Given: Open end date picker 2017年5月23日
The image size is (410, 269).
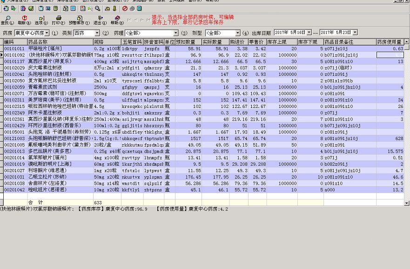Looking at the screenshot, I should click(355, 33).
